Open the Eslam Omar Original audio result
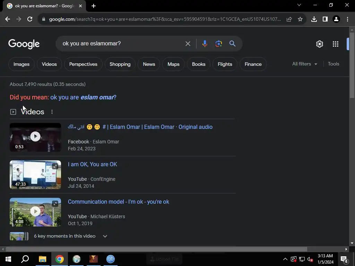The height and width of the screenshot is (266, 355). click(x=140, y=127)
